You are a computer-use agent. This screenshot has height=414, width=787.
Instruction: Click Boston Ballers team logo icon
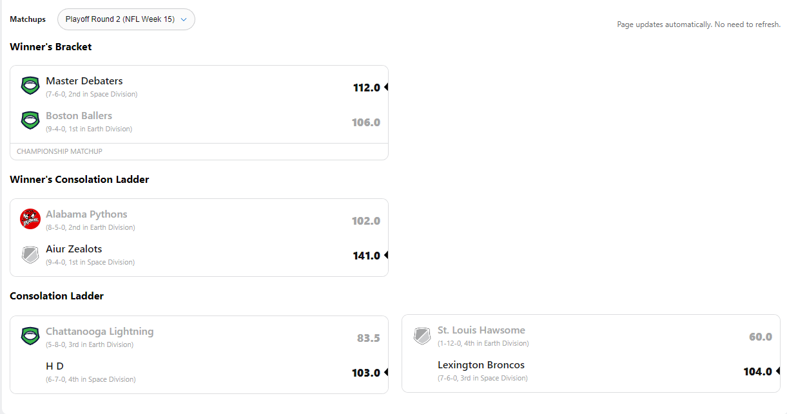coord(30,120)
